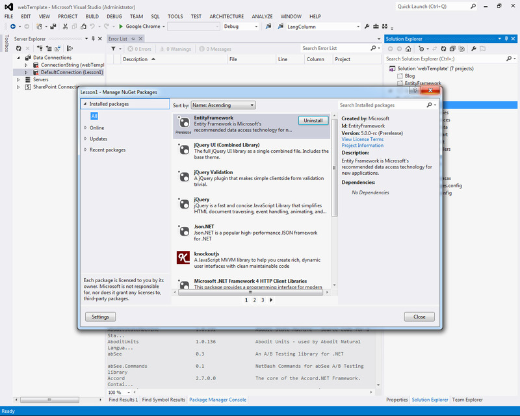Select the jQuery Validation package
This screenshot has height=416, width=520.
click(252, 178)
